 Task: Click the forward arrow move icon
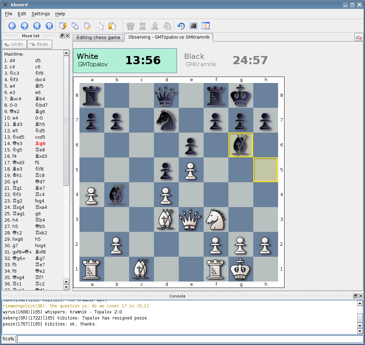24,26
